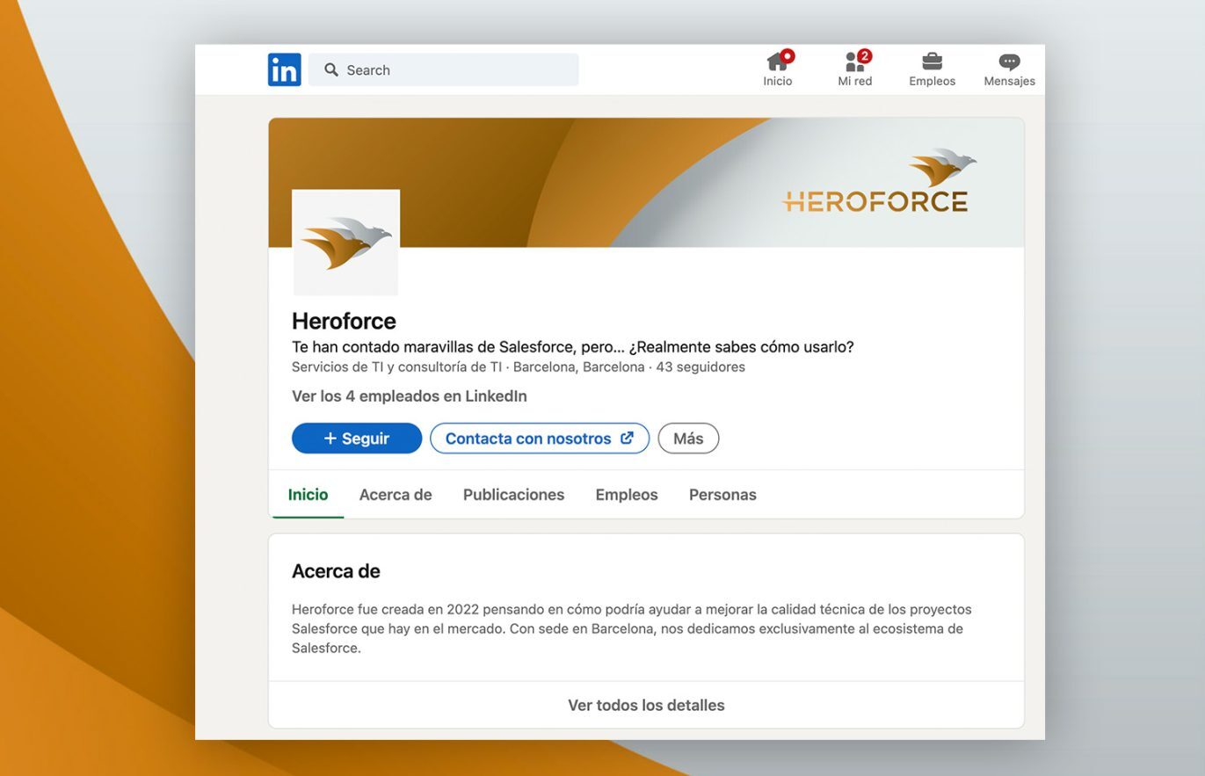
Task: Click Contacta con nosotros
Action: [527, 438]
